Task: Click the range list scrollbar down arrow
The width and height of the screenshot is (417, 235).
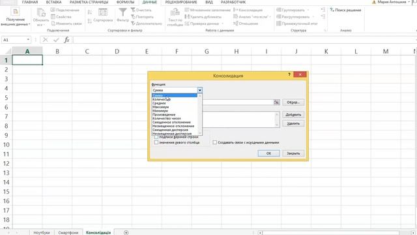Action: (277, 125)
